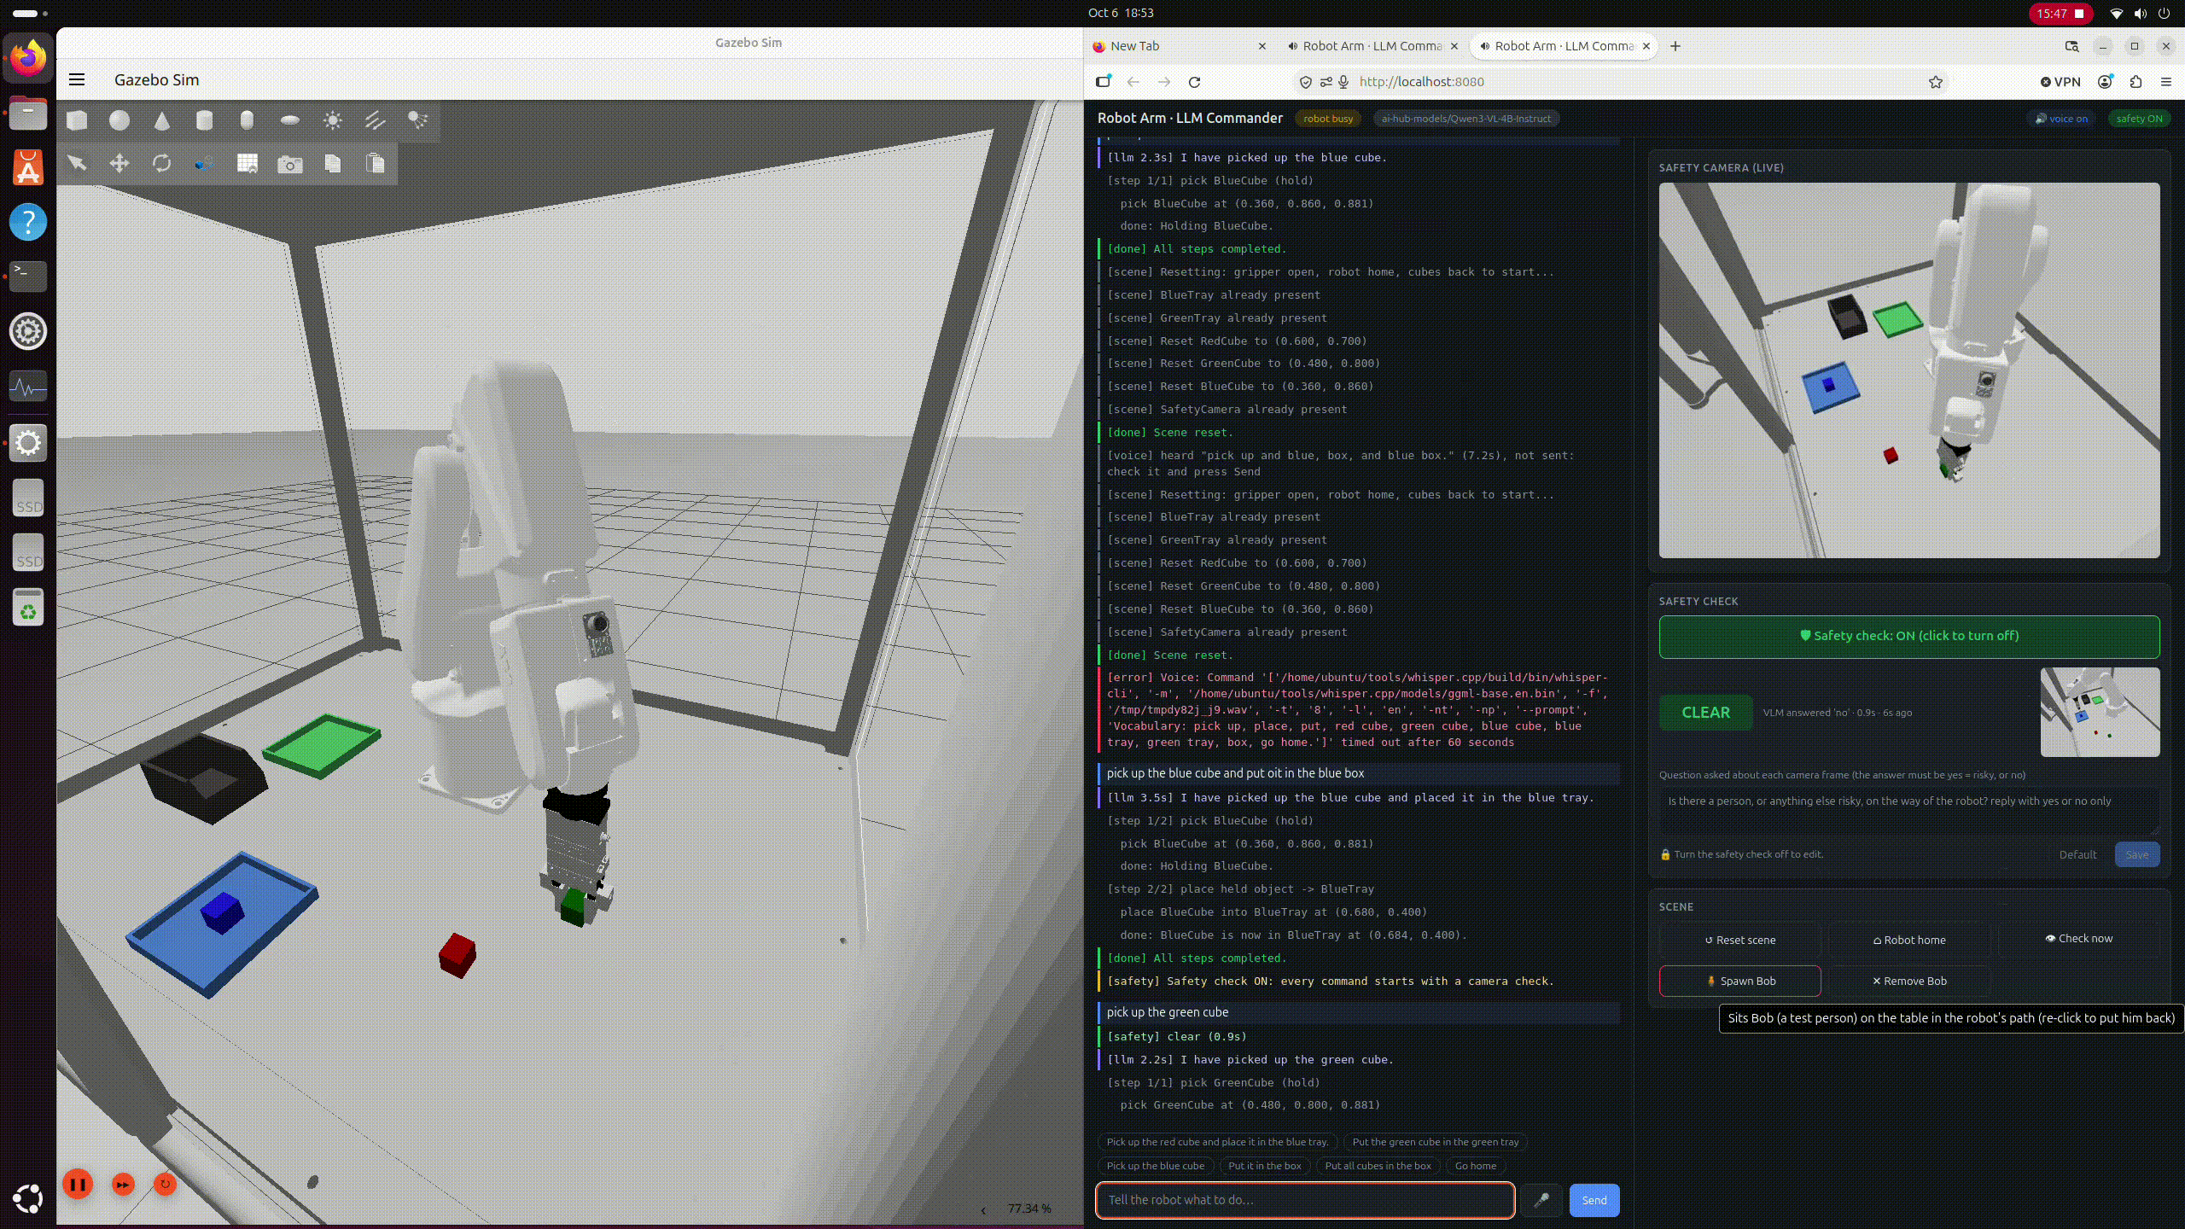Viewport: 2185px width, 1229px height.
Task: Reload the localhost page
Action: 1195,82
